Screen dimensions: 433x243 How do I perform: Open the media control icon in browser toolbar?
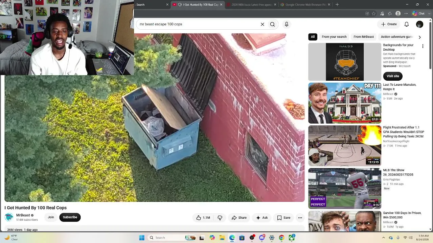click(382, 13)
